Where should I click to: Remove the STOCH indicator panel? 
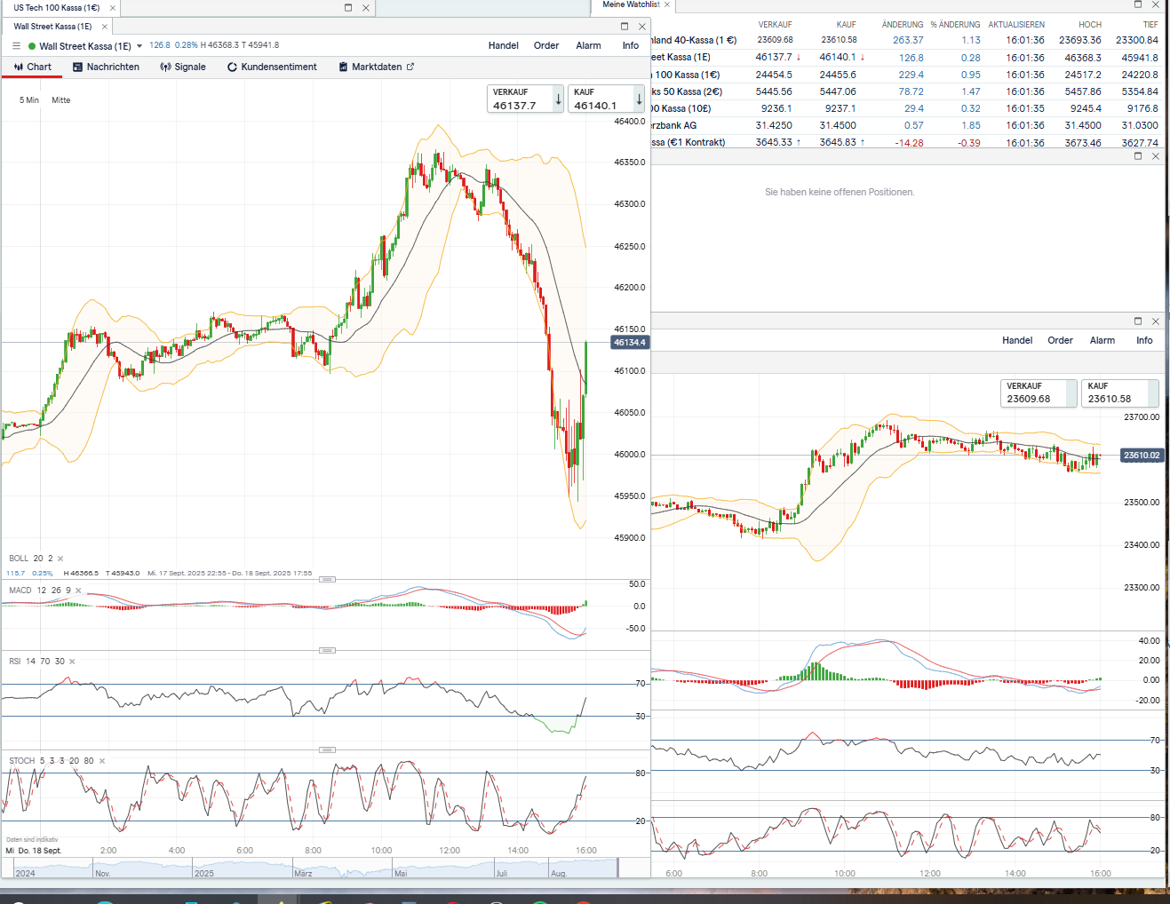tap(102, 761)
